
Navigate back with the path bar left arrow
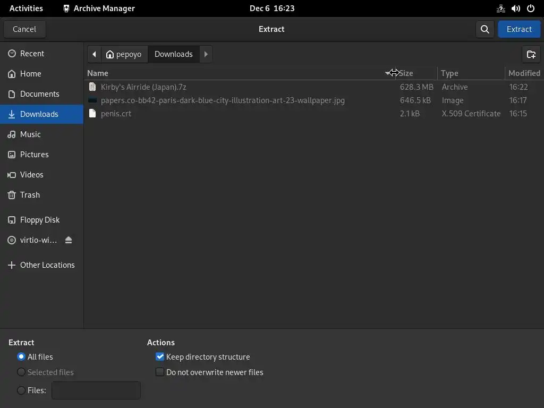(x=94, y=54)
